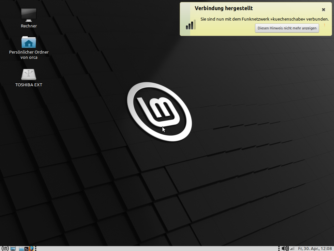Viewport: 334px width, 251px height.
Task: Click the show desktop panel icon
Action: [13, 248]
